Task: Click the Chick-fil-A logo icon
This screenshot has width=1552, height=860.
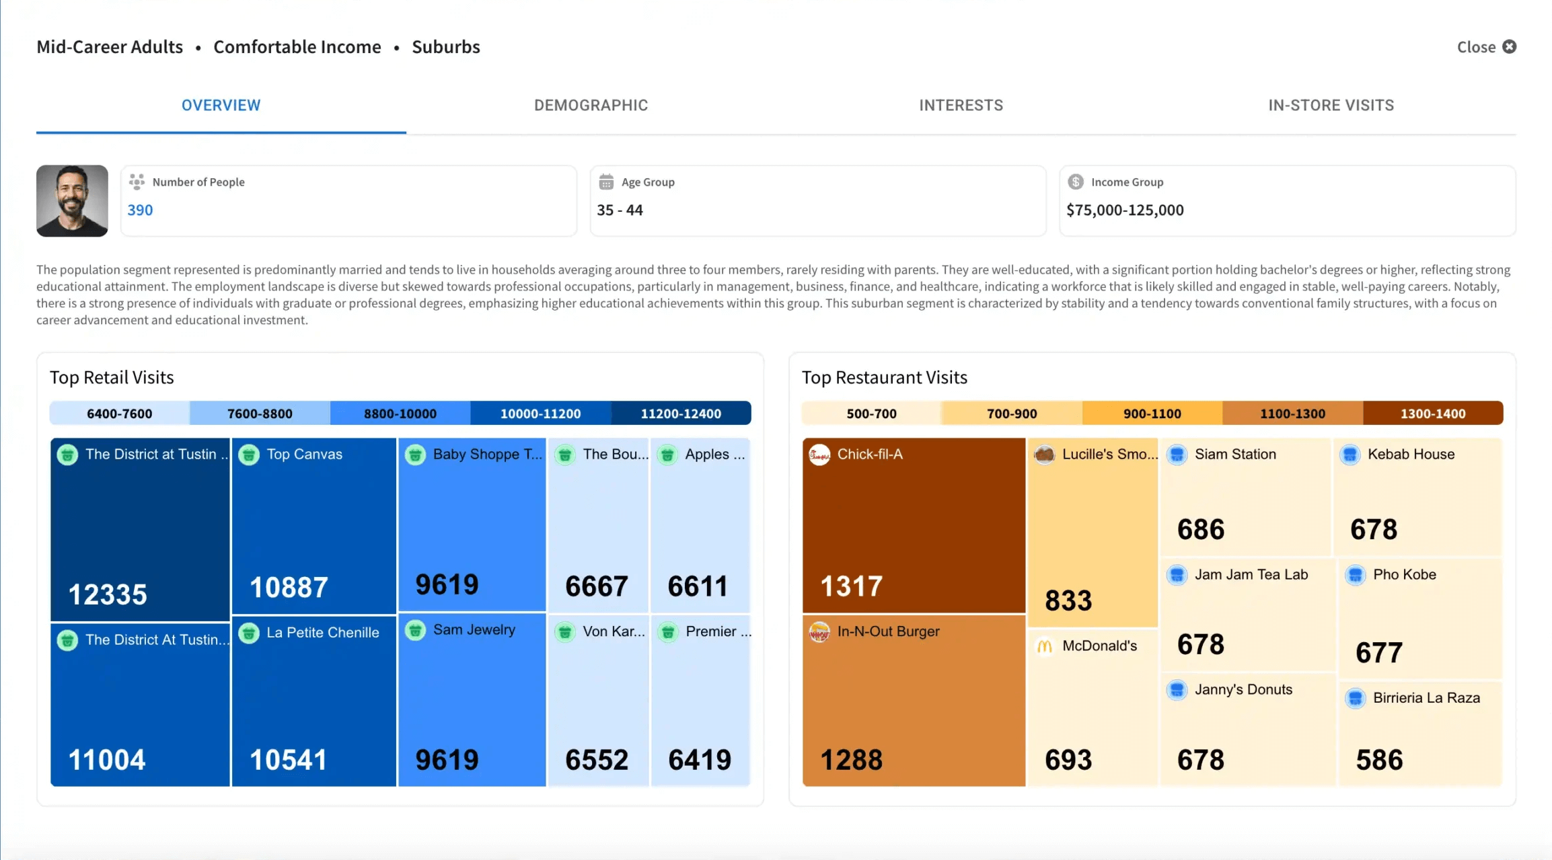Action: 819,455
